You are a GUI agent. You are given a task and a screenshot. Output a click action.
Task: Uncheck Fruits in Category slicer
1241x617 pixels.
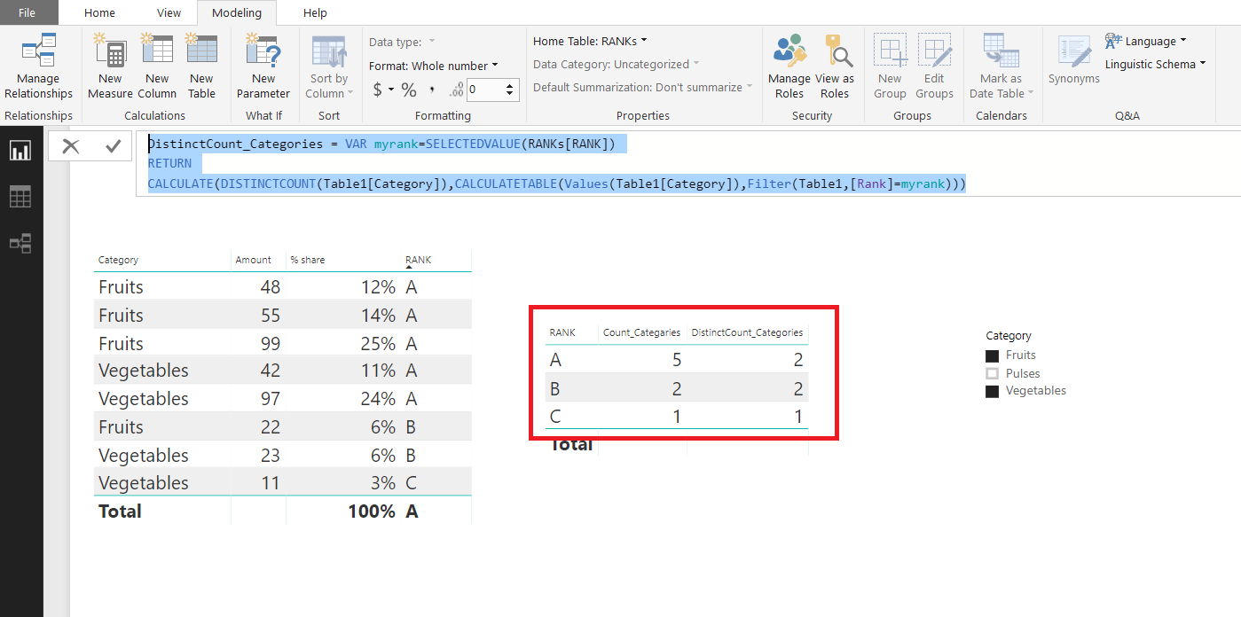[x=992, y=355]
